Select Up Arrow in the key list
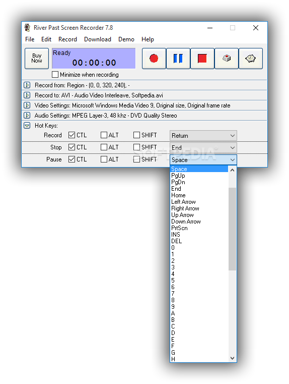 [x=199, y=215]
